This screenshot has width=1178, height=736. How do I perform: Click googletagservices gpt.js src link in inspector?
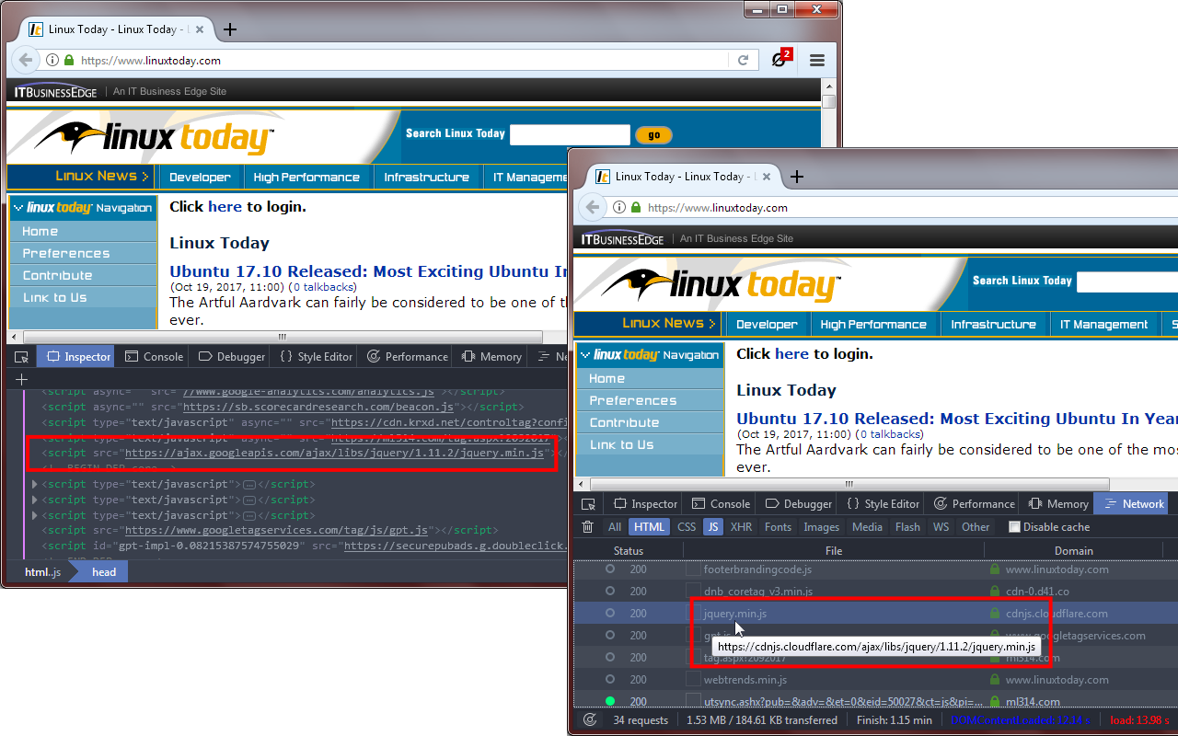point(278,531)
